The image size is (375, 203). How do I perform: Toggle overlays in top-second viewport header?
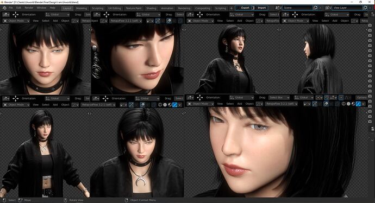pyautogui.click(x=169, y=21)
